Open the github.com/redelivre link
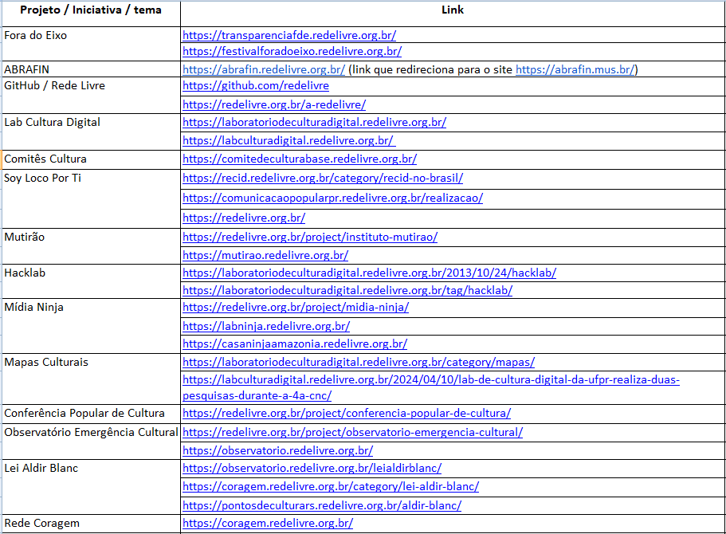The height and width of the screenshot is (534, 726). pyautogui.click(x=255, y=85)
